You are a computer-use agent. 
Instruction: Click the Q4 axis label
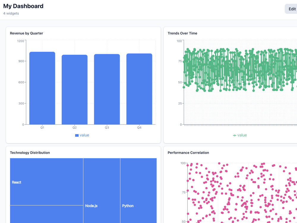[139, 128]
